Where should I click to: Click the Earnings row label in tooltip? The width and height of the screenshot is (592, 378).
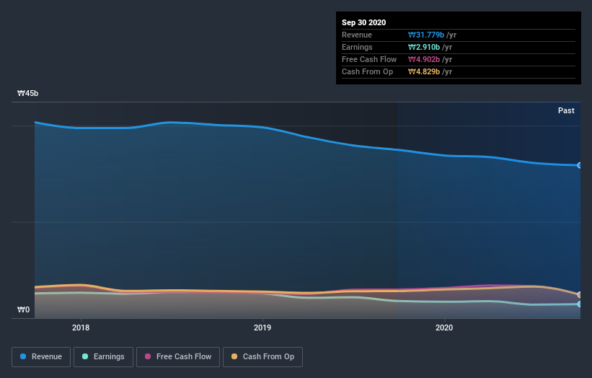click(x=357, y=47)
